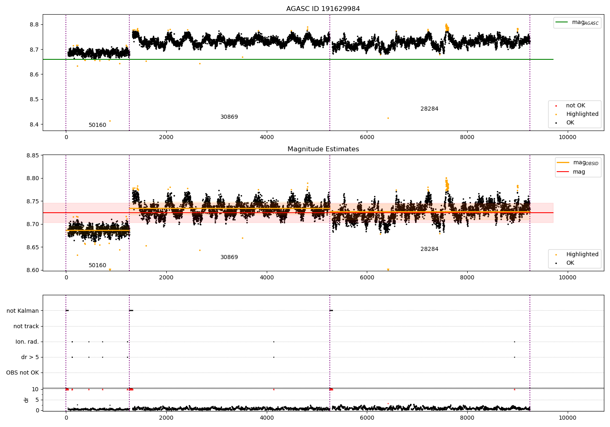This screenshot has width=610, height=427.
Task: Click the 4000 x-tick of middle plot
Action: pos(267,278)
